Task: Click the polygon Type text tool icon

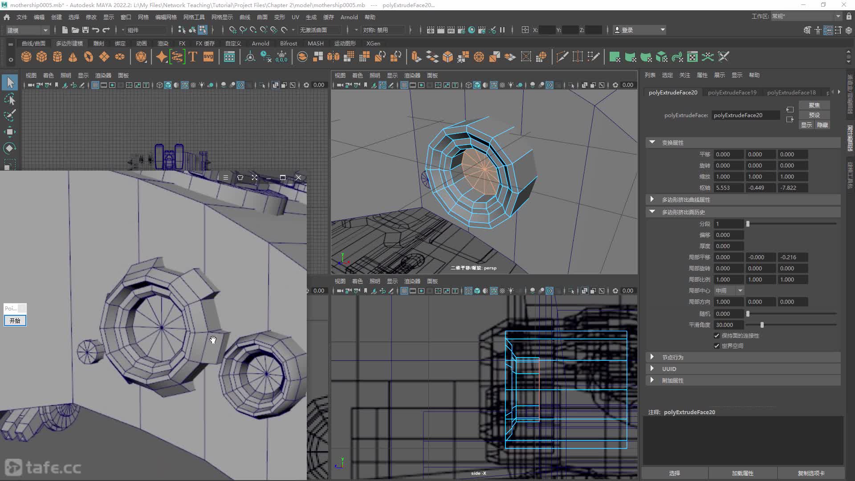Action: pos(193,57)
